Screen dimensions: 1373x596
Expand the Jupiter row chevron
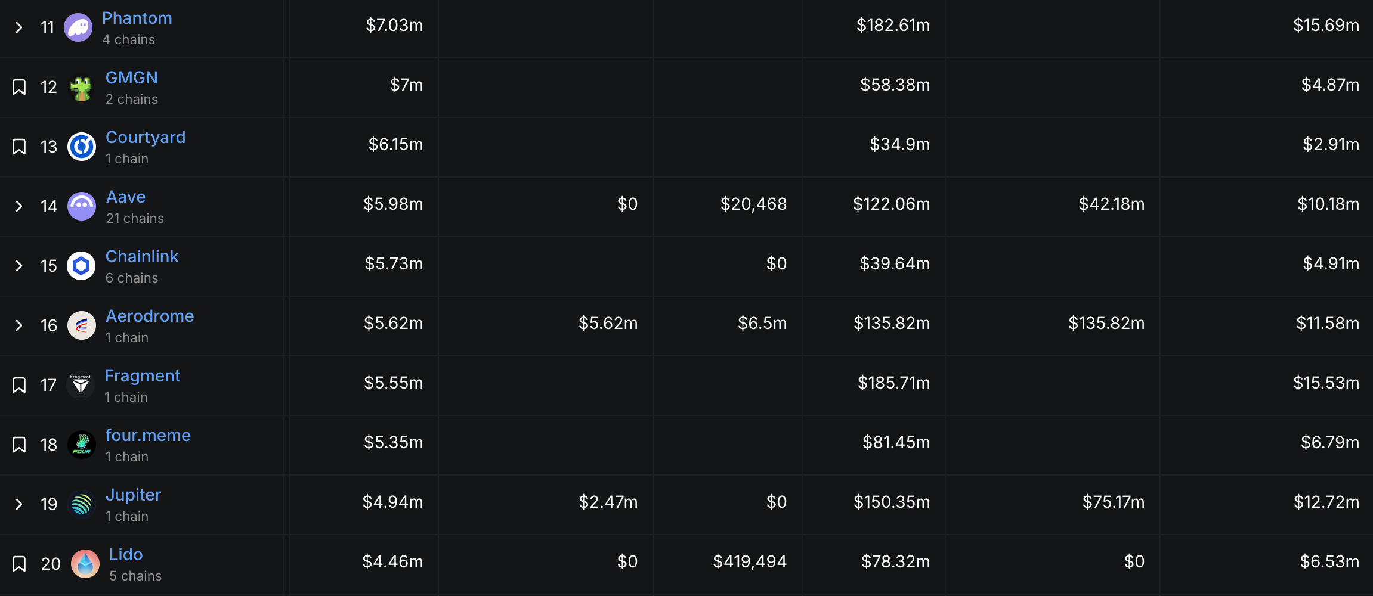(x=18, y=504)
